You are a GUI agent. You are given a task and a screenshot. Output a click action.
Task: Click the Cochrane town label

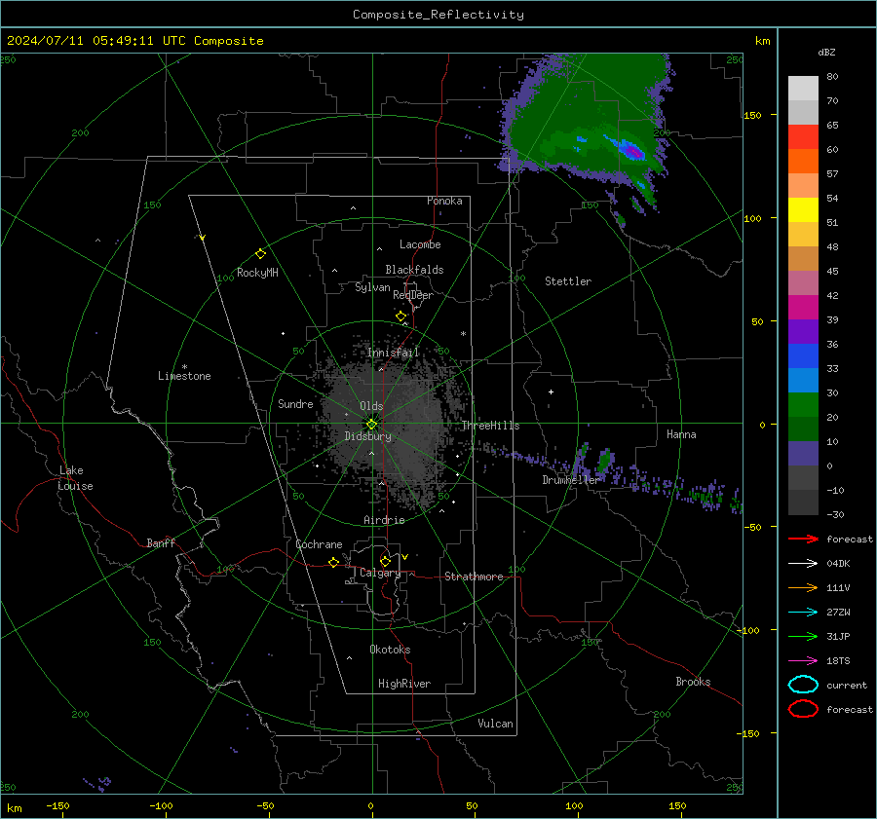(319, 544)
